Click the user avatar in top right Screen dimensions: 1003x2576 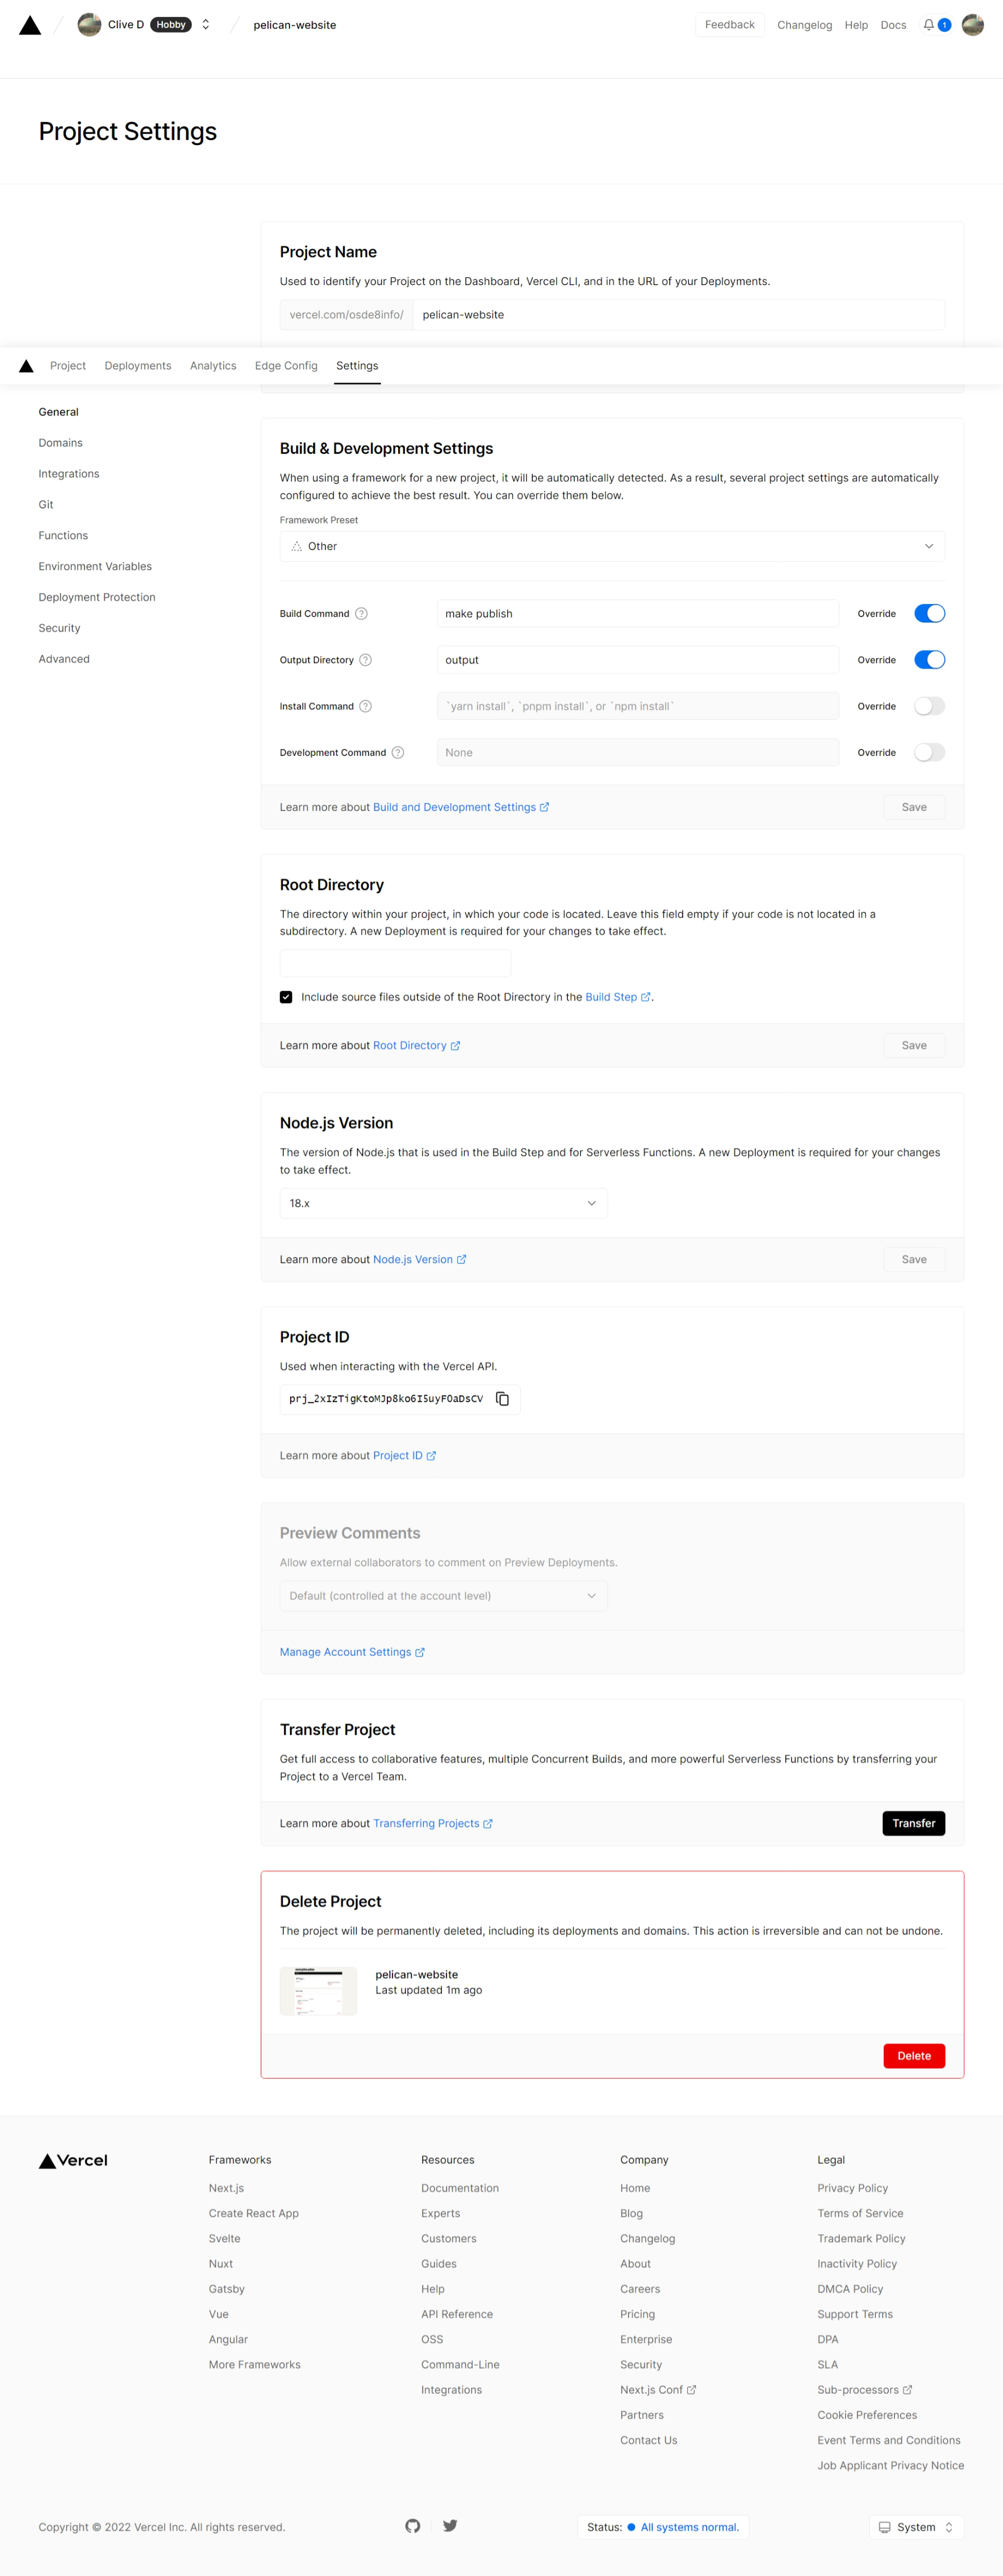pyautogui.click(x=972, y=25)
